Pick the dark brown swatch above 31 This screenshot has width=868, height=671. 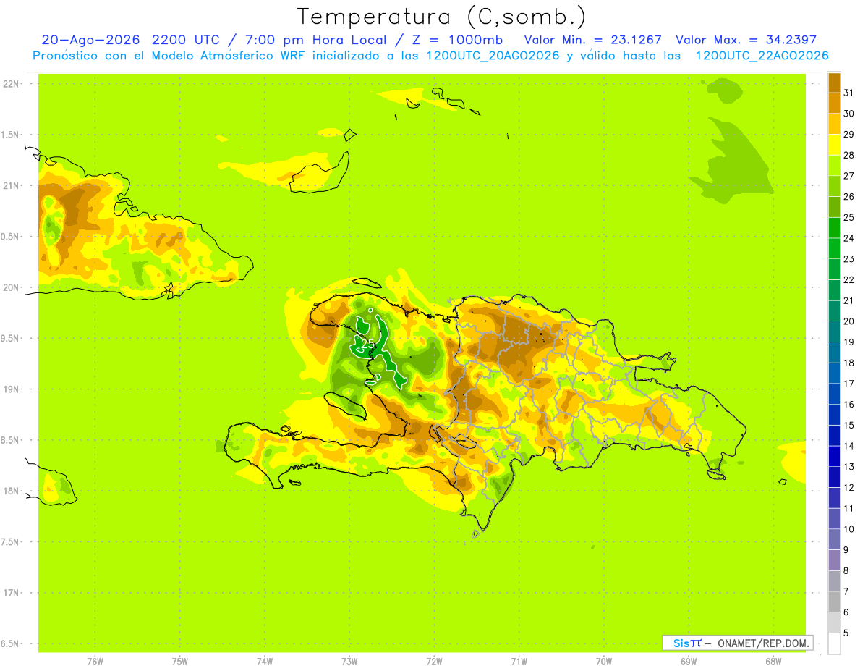click(834, 82)
